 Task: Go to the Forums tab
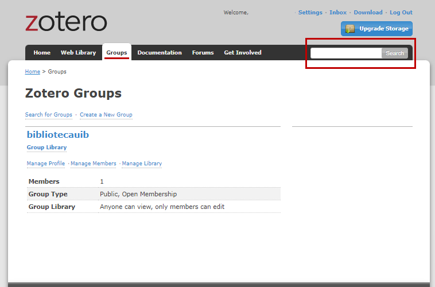[x=203, y=52]
